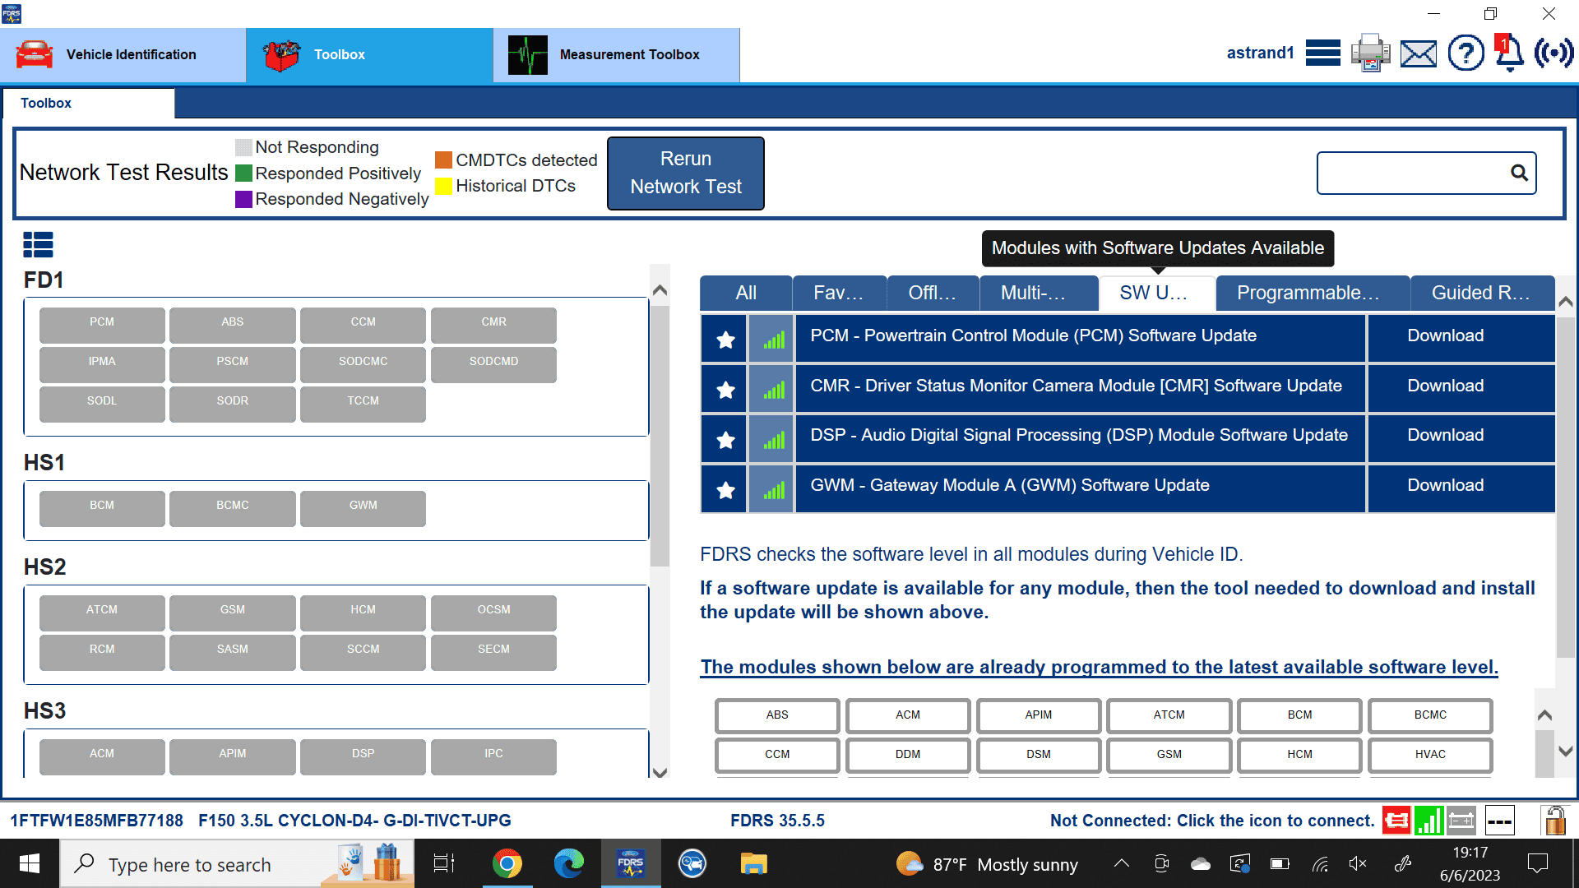Open the help question mark icon

(x=1466, y=53)
